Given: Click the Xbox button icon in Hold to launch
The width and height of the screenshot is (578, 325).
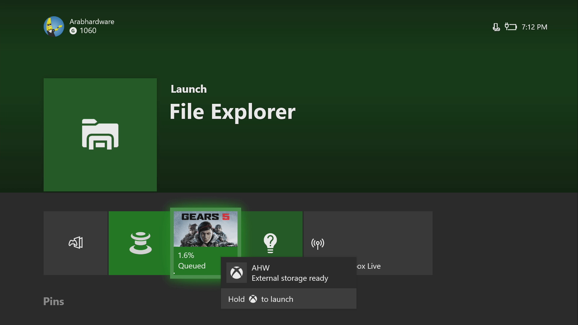Looking at the screenshot, I should (253, 299).
